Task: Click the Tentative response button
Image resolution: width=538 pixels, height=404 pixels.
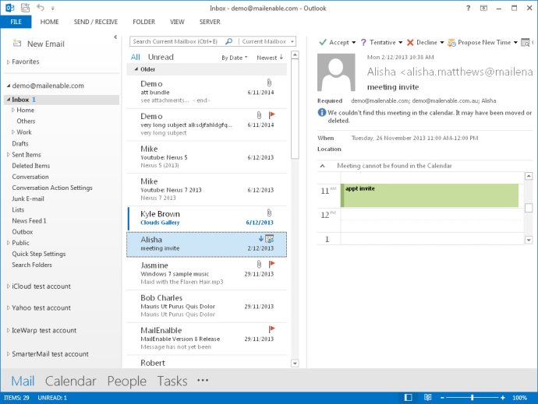Action: tap(377, 42)
